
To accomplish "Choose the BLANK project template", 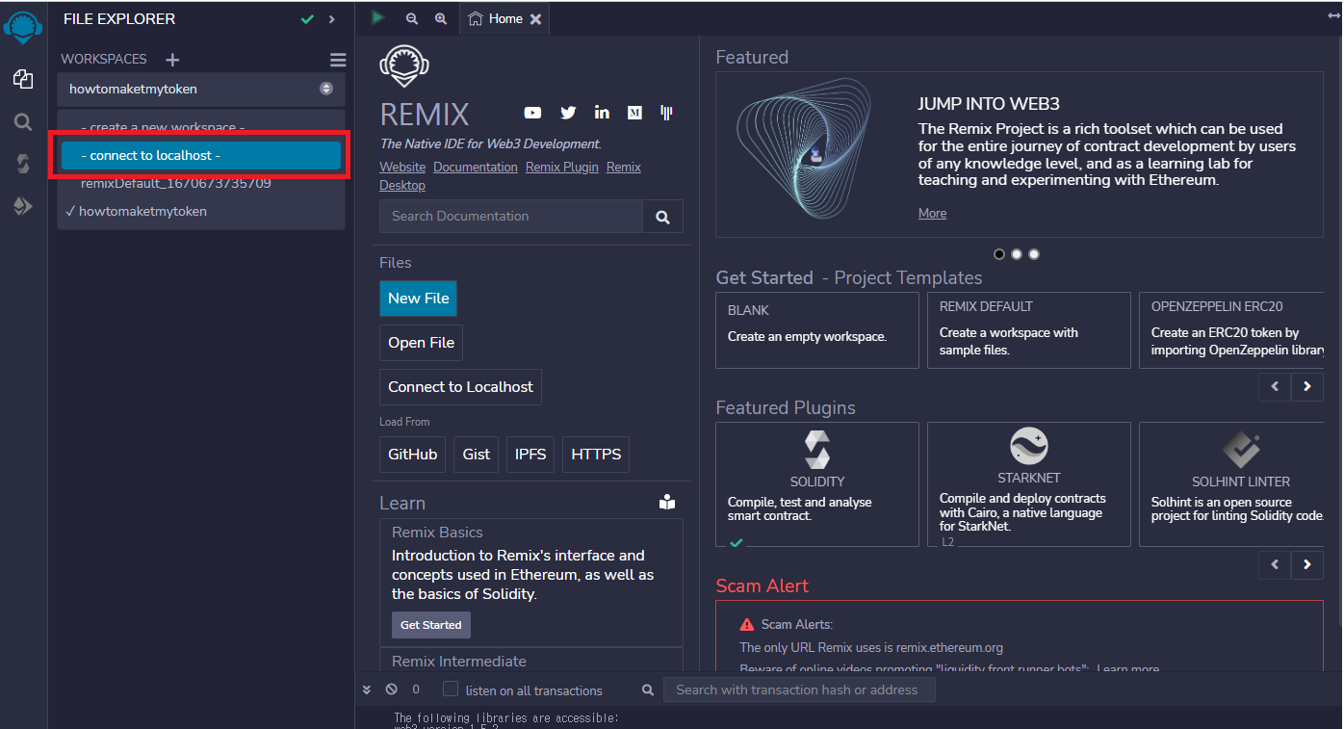I will 817,330.
